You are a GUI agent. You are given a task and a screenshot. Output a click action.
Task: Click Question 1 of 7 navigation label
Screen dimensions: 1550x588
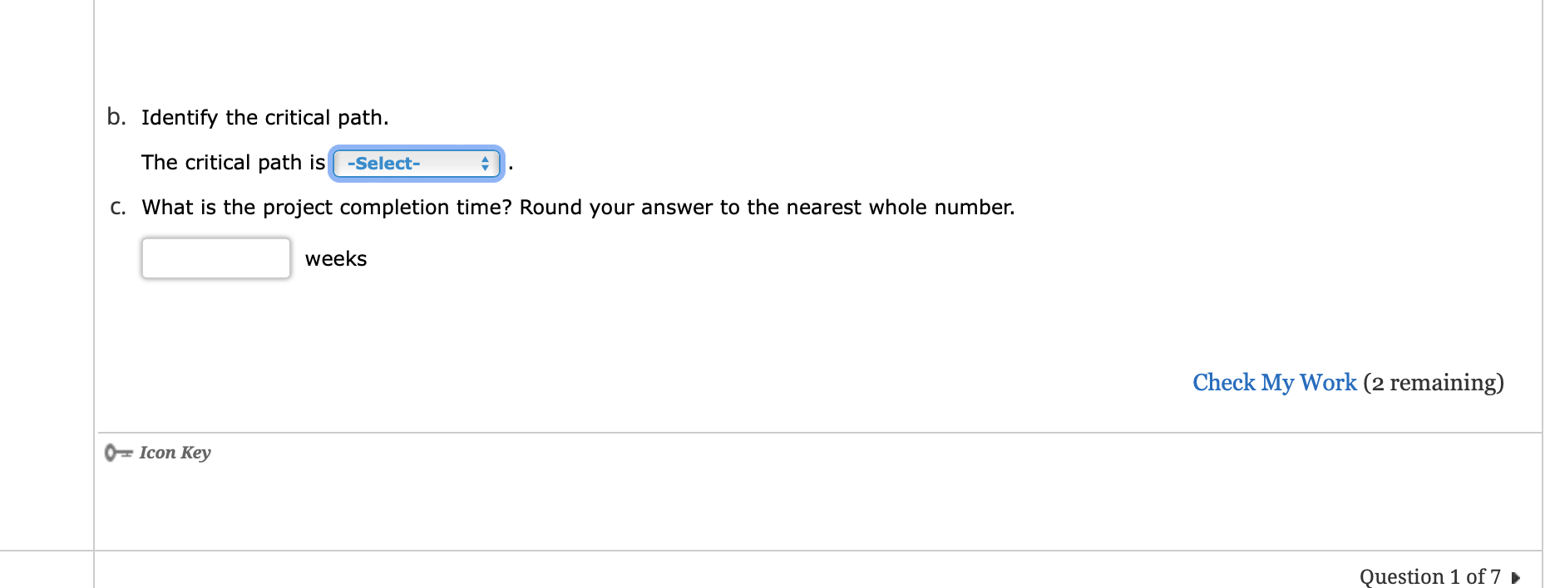[x=1429, y=576]
